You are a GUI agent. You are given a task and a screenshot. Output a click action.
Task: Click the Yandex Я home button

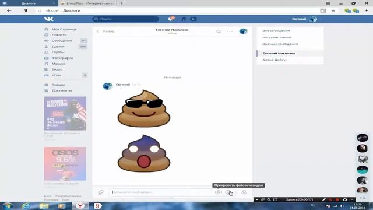26,10
